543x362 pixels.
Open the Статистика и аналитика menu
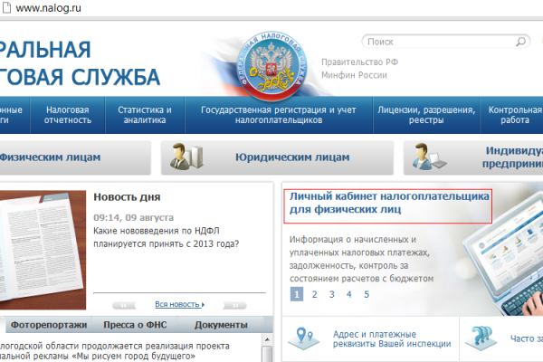pyautogui.click(x=145, y=115)
